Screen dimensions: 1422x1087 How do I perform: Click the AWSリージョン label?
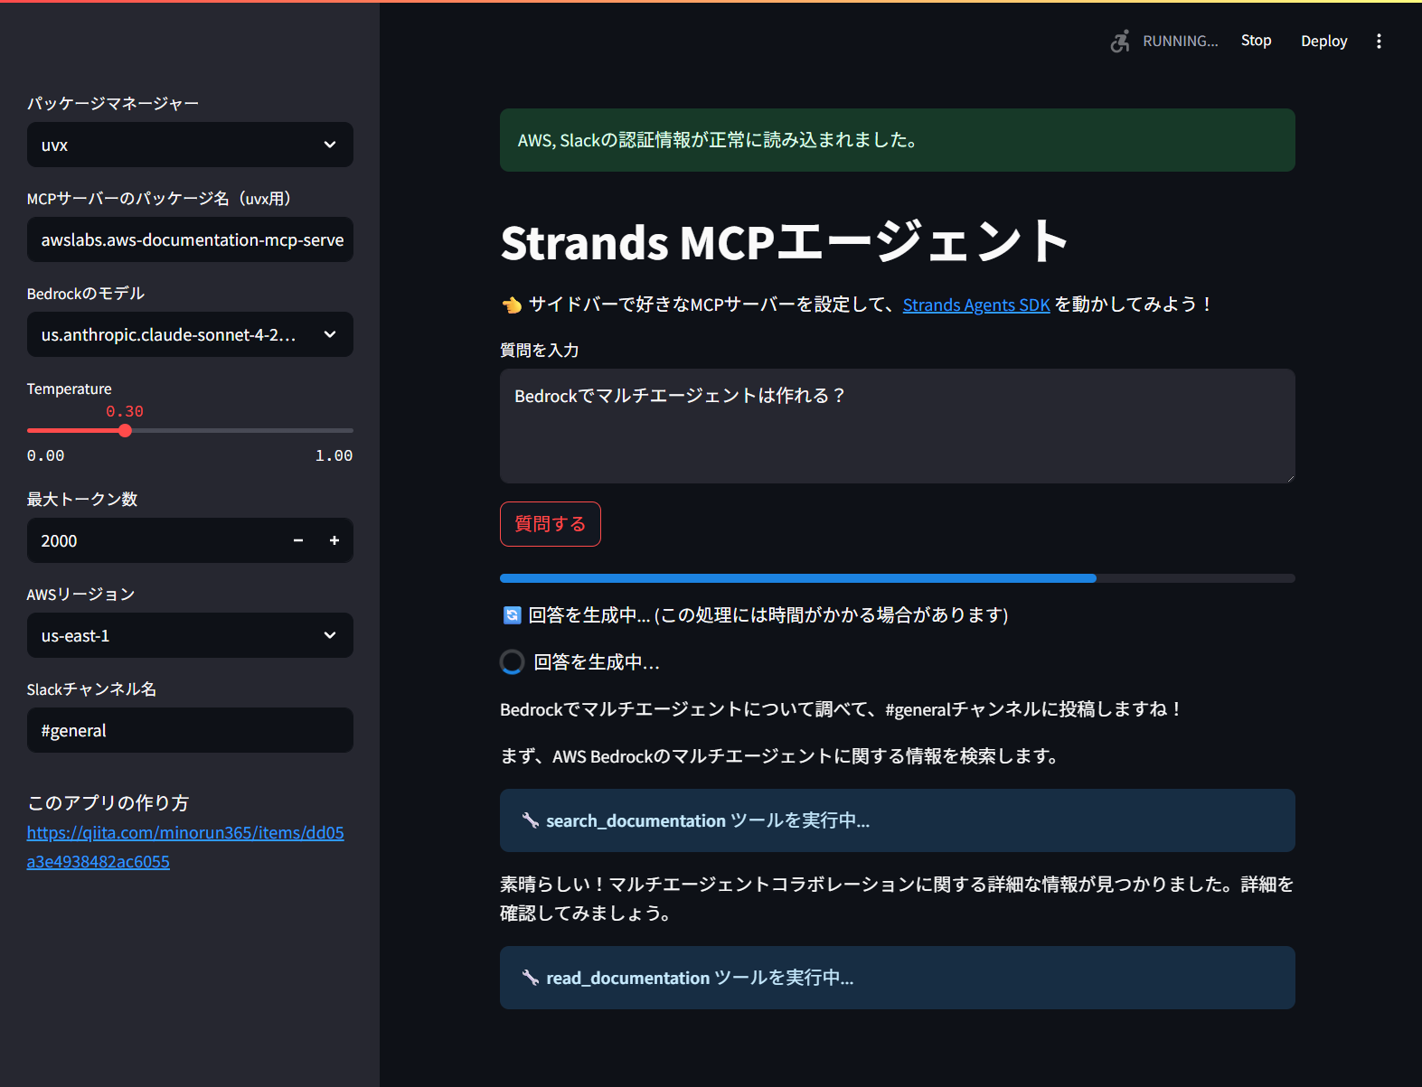coord(80,594)
